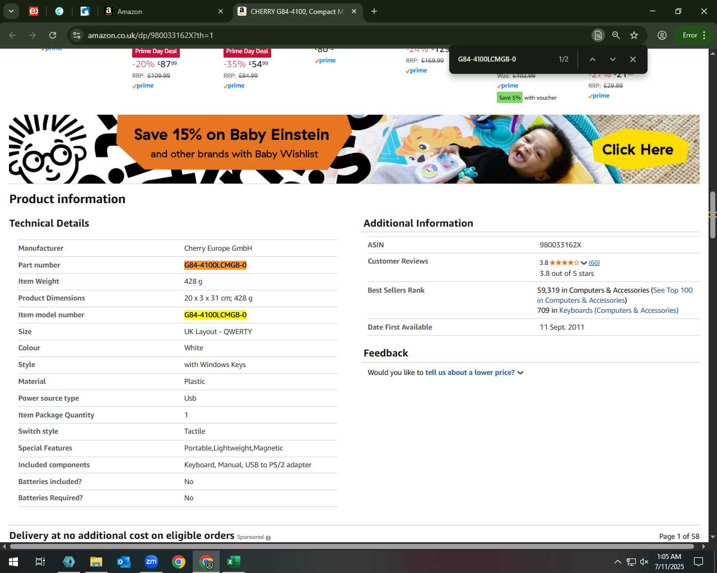
Task: Open the find-in-page toolbar icon
Action: point(598,35)
